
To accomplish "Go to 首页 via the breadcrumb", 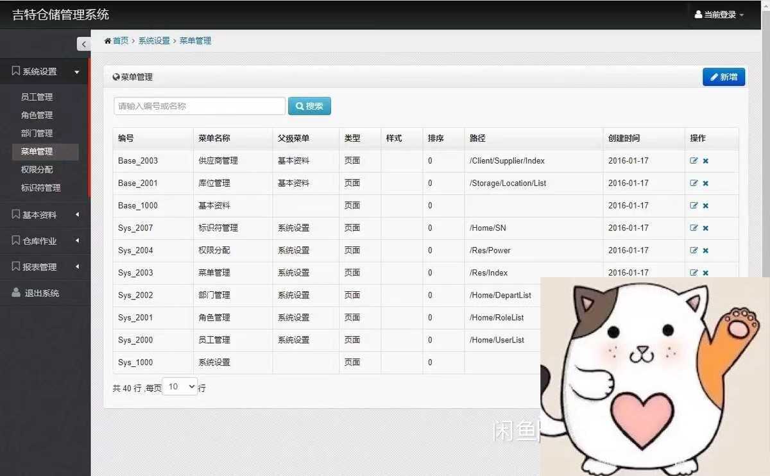I will tap(121, 40).
